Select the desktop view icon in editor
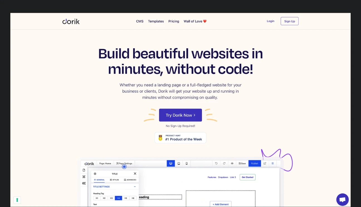361x207 pixels. click(171, 163)
